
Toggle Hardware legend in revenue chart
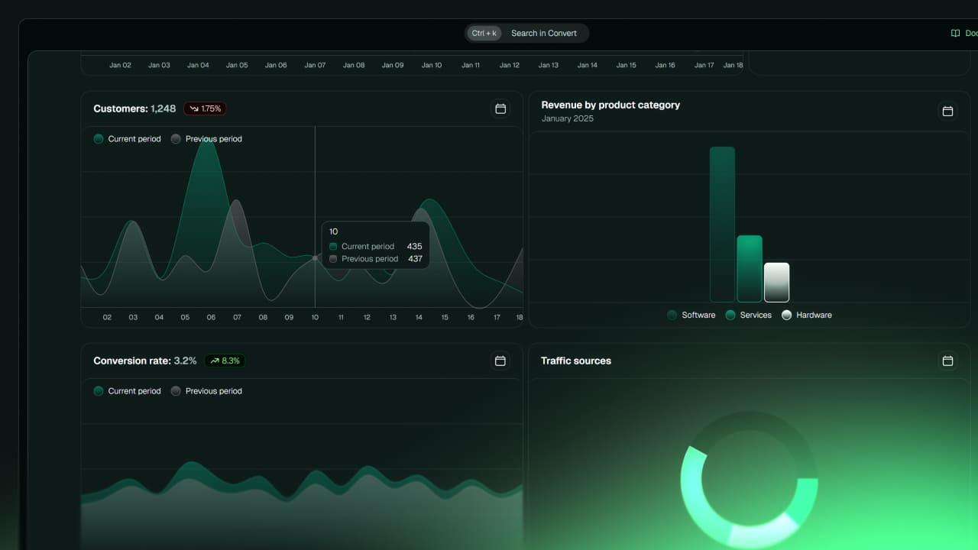[807, 315]
